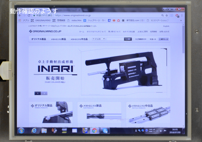Select the メカトロニクス中古品 navigation tab

[80, 39]
